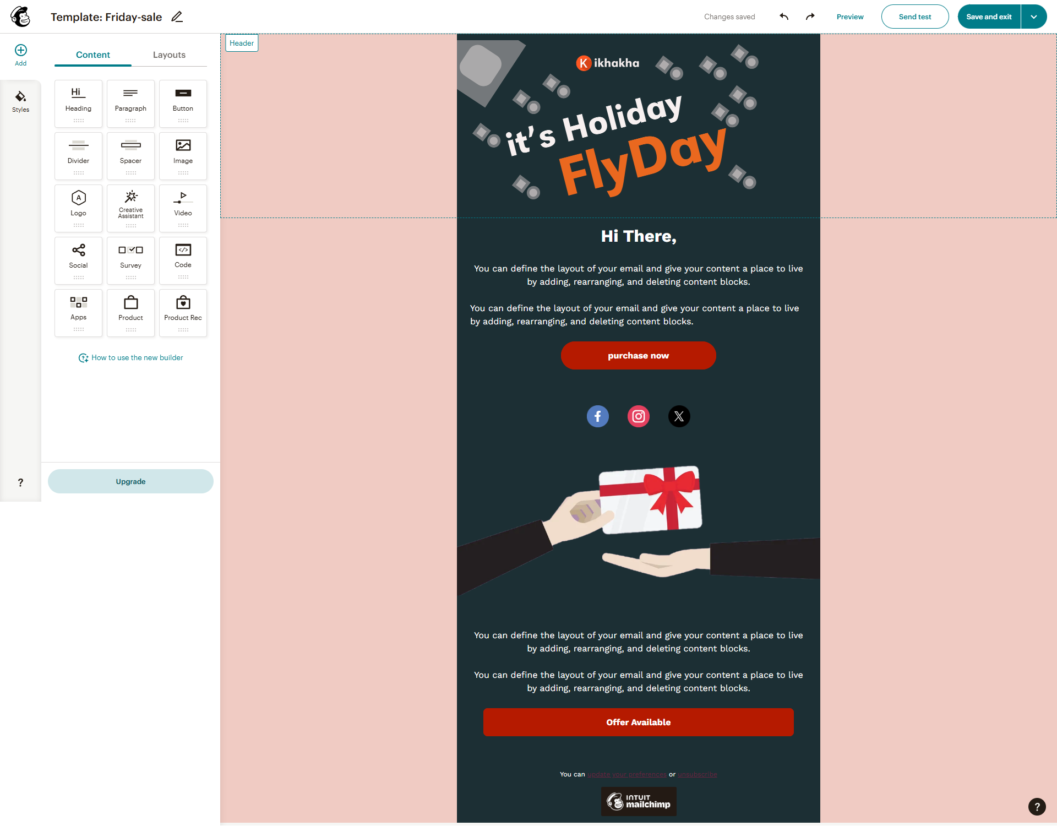Insert a Heading block
This screenshot has width=1057, height=826.
78,103
